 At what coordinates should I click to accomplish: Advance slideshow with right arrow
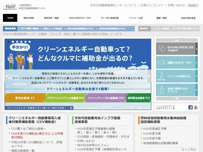(x=149, y=76)
